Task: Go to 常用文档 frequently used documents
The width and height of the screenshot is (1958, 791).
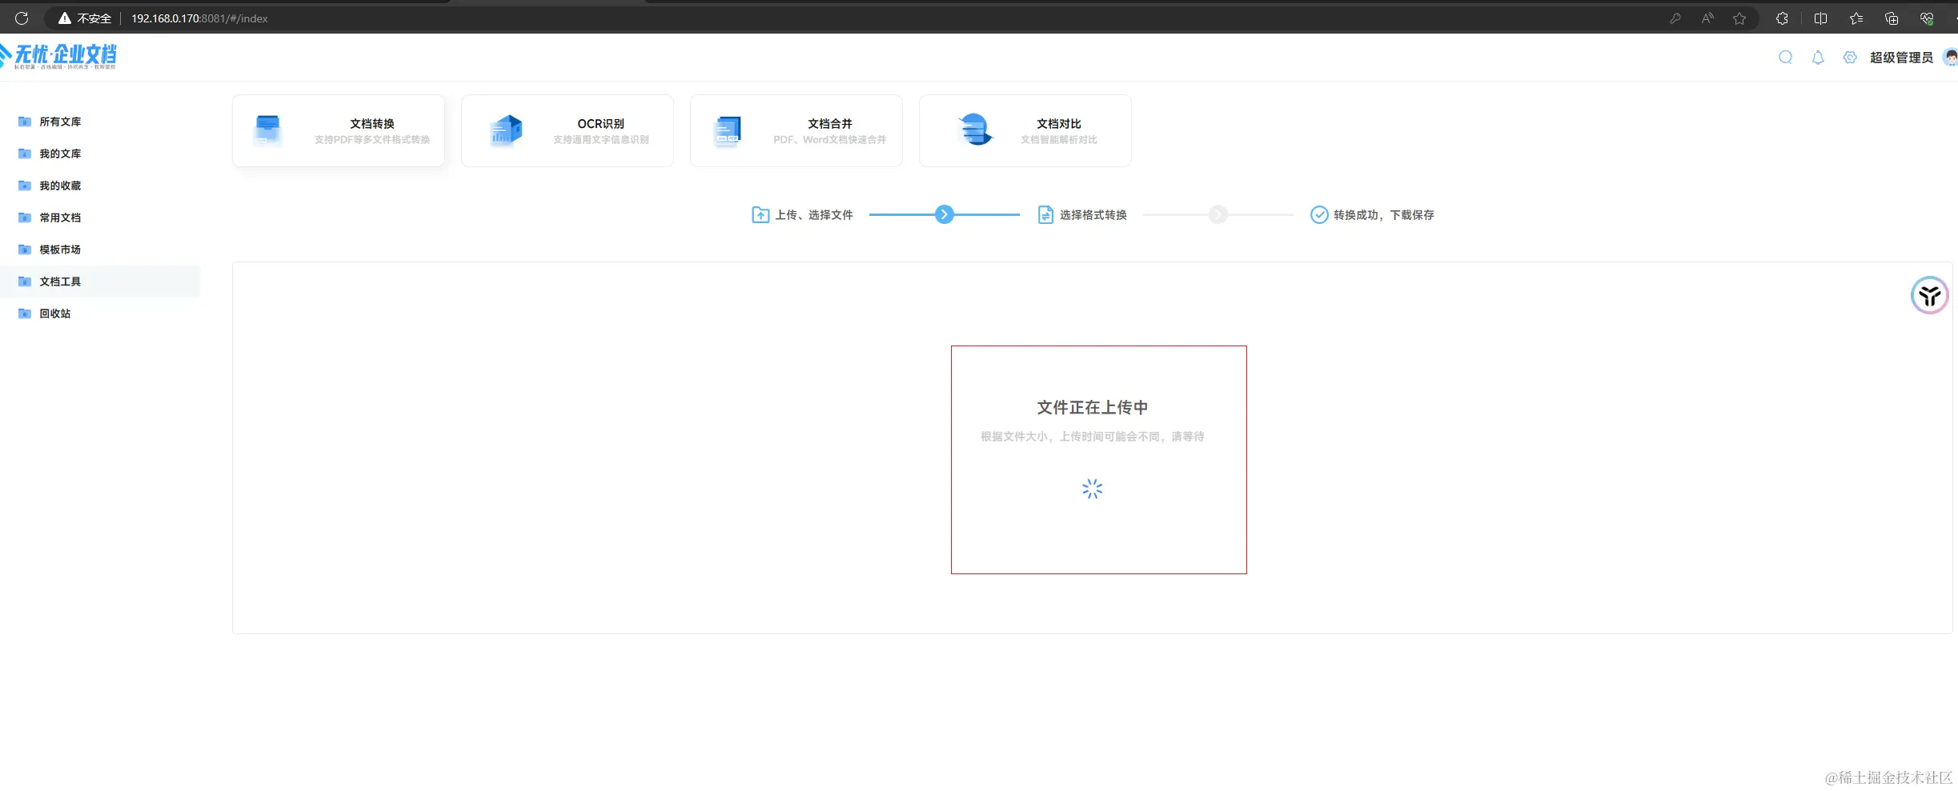Action: tap(59, 217)
